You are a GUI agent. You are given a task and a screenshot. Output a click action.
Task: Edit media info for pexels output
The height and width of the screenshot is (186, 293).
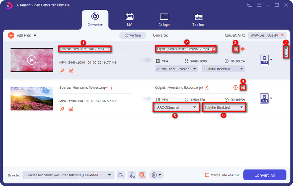(x=235, y=49)
